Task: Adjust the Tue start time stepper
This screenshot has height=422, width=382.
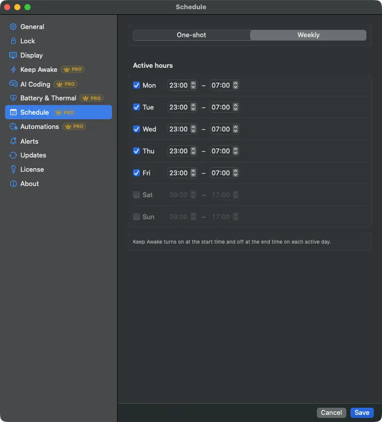Action: (193, 107)
